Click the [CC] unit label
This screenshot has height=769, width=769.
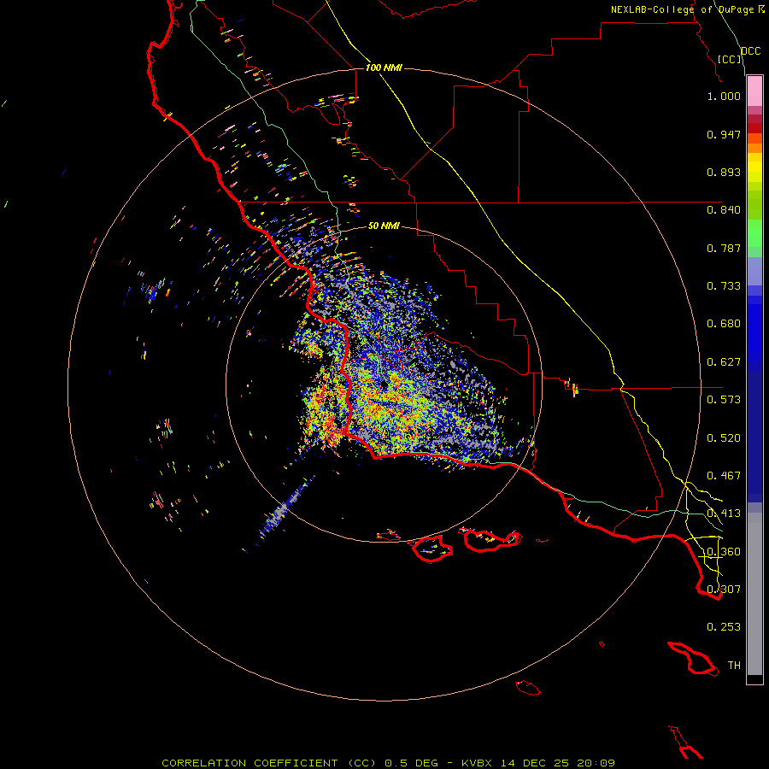coord(730,59)
